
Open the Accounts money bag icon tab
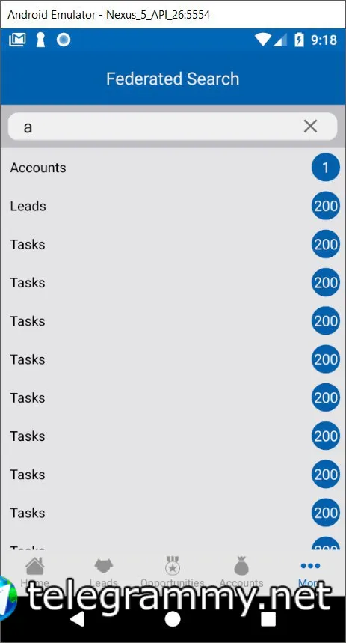241,566
